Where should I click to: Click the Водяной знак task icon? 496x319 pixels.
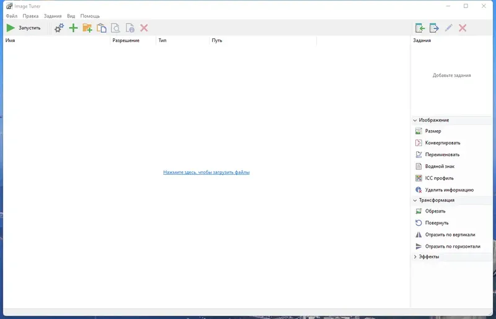point(418,166)
